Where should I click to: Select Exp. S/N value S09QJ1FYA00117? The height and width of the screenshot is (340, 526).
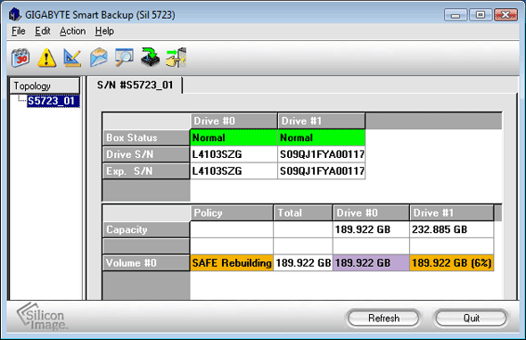point(321,171)
